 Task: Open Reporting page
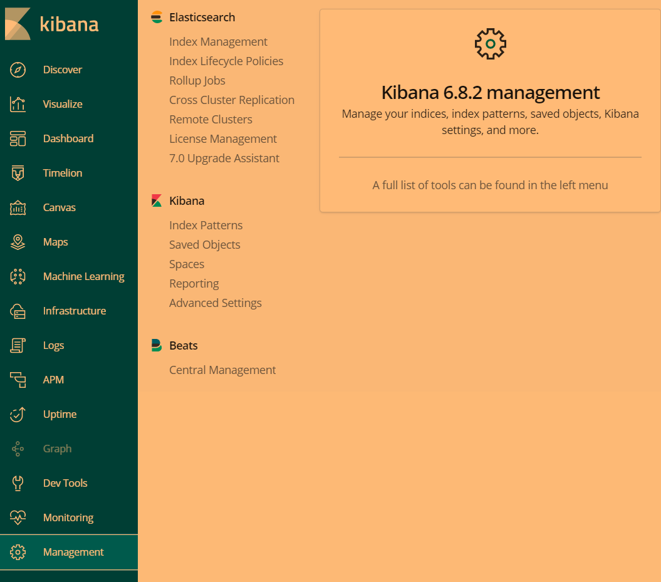[x=194, y=283]
